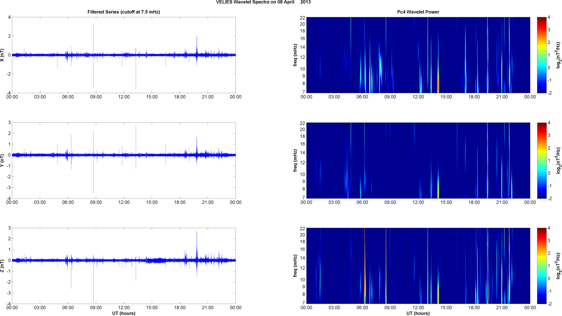The image size is (562, 316).
Task: Click the freq (mHz) label of the bottom spectrogram
Action: click(x=295, y=266)
